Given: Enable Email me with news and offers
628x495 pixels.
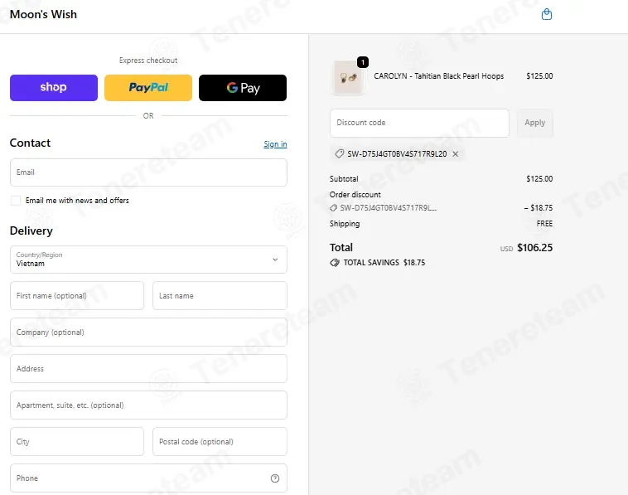Looking at the screenshot, I should [x=16, y=201].
